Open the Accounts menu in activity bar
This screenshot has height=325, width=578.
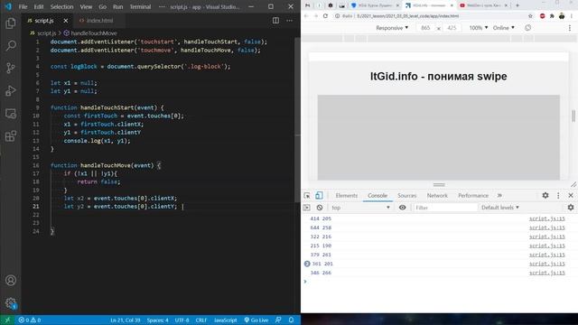point(11,281)
